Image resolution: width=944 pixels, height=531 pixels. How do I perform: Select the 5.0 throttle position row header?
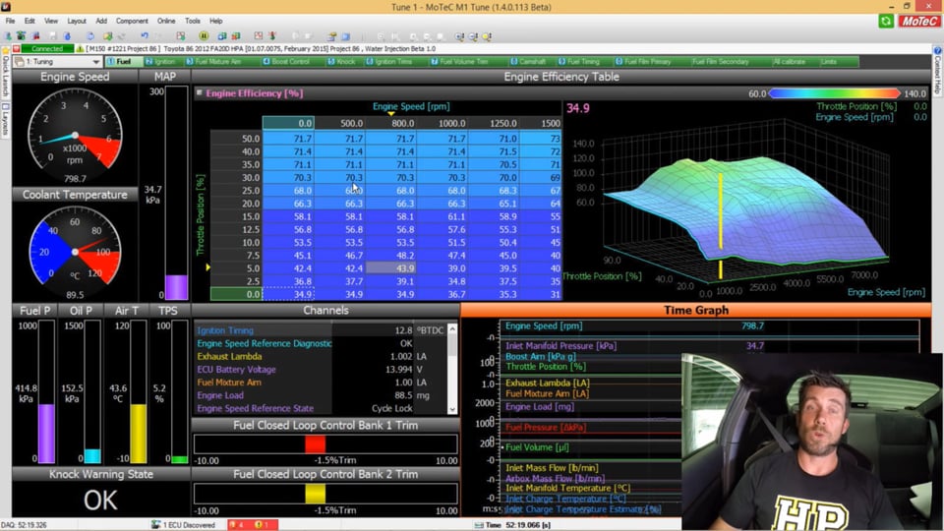click(x=236, y=268)
